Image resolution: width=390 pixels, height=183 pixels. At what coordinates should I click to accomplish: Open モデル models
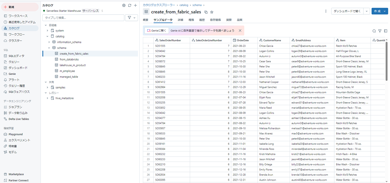(x=20, y=152)
